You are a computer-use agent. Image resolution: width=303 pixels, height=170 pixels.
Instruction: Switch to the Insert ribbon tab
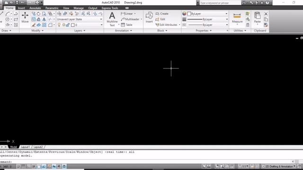pos(21,8)
